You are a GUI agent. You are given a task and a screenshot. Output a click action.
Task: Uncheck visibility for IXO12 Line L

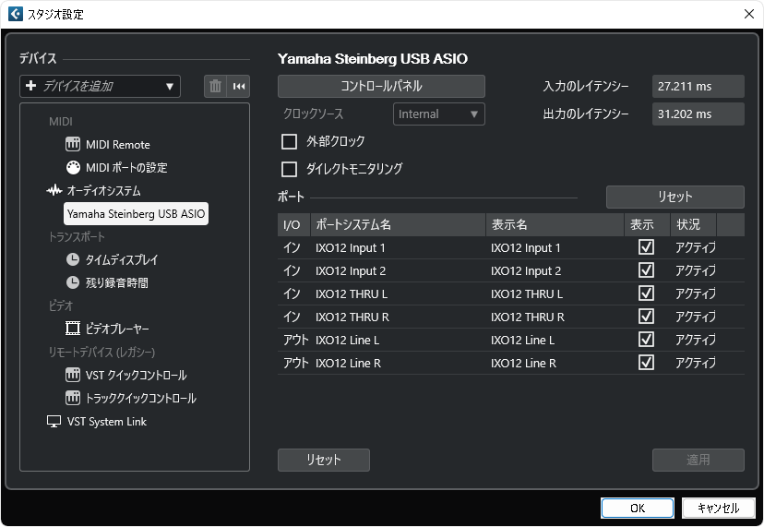[x=646, y=340]
